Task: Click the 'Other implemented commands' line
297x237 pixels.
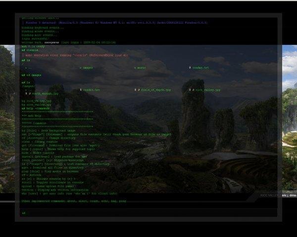Action: point(74,201)
